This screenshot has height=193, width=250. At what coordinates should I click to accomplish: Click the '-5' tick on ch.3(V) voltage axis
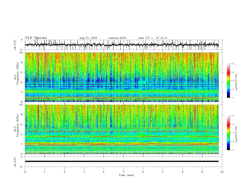[x=21, y=167]
